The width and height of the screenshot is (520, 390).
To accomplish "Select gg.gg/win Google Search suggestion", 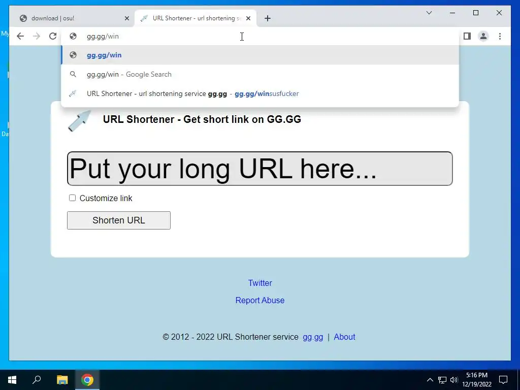I will [x=260, y=74].
